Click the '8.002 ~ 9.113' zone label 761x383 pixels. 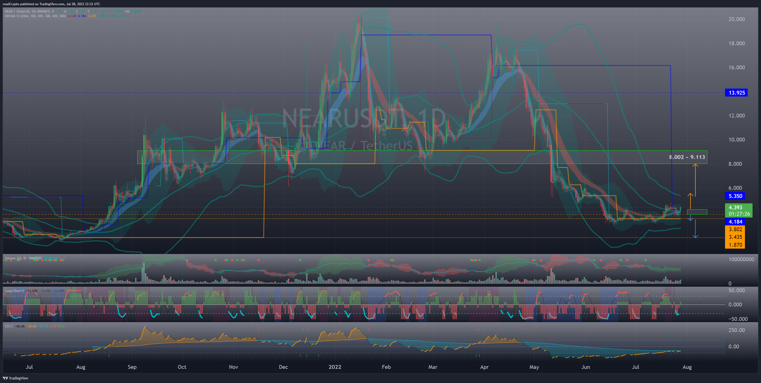click(x=687, y=157)
